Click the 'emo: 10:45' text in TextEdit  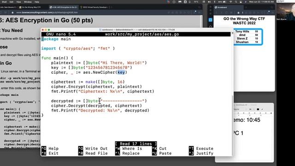[247, 120]
